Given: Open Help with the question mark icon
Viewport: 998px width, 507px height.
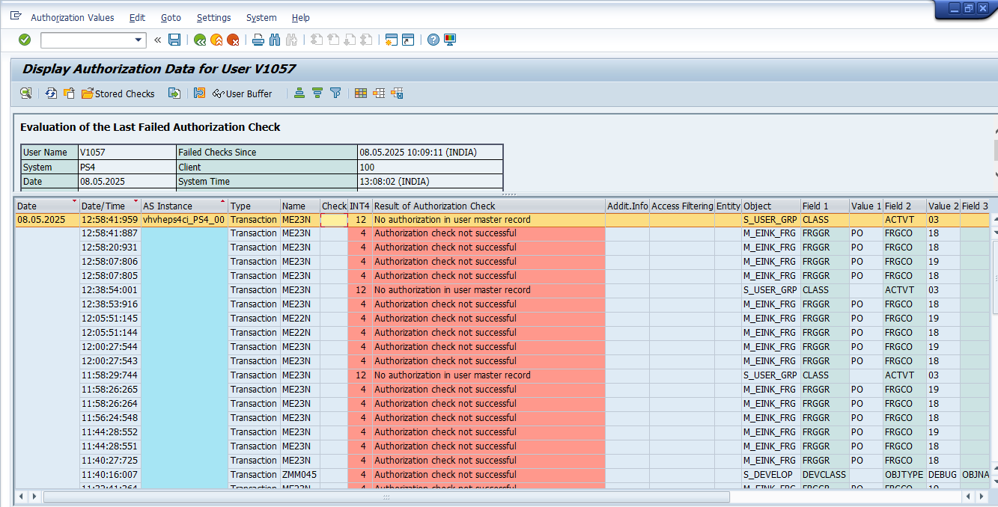Looking at the screenshot, I should click(x=433, y=40).
